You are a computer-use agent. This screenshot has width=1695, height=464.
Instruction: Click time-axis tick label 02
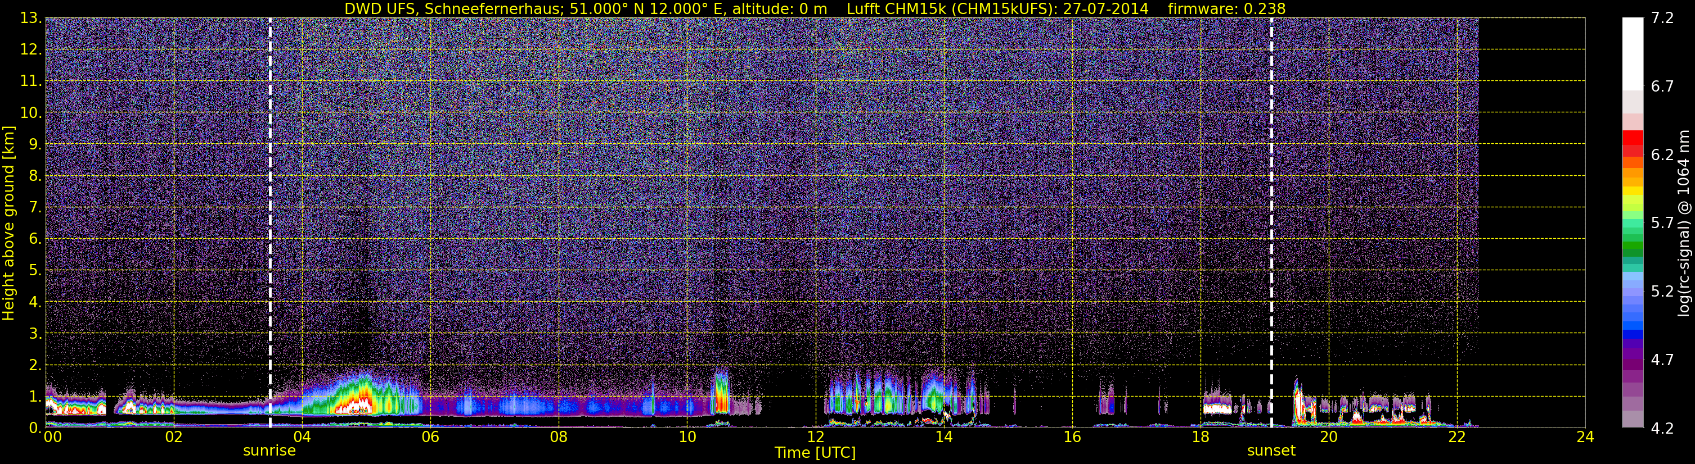[x=174, y=437]
